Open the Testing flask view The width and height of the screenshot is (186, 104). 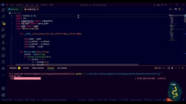[3, 42]
